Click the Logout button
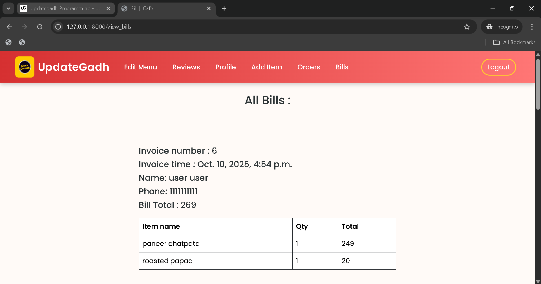The width and height of the screenshot is (541, 284). point(498,67)
